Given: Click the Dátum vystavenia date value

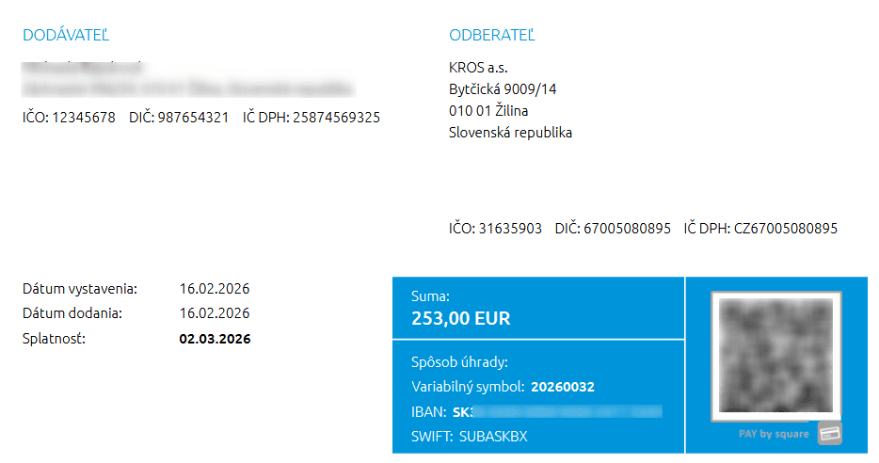Looking at the screenshot, I should tap(214, 289).
